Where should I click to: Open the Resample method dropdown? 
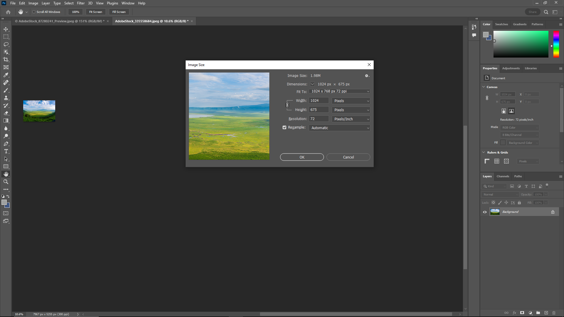coord(339,128)
